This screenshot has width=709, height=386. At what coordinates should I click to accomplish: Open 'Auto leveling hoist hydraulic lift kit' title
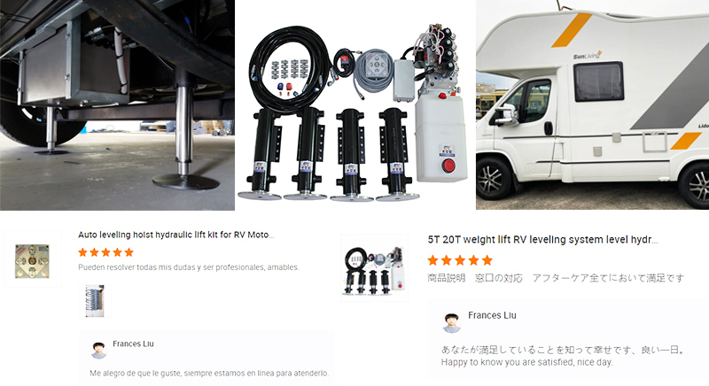coord(175,235)
